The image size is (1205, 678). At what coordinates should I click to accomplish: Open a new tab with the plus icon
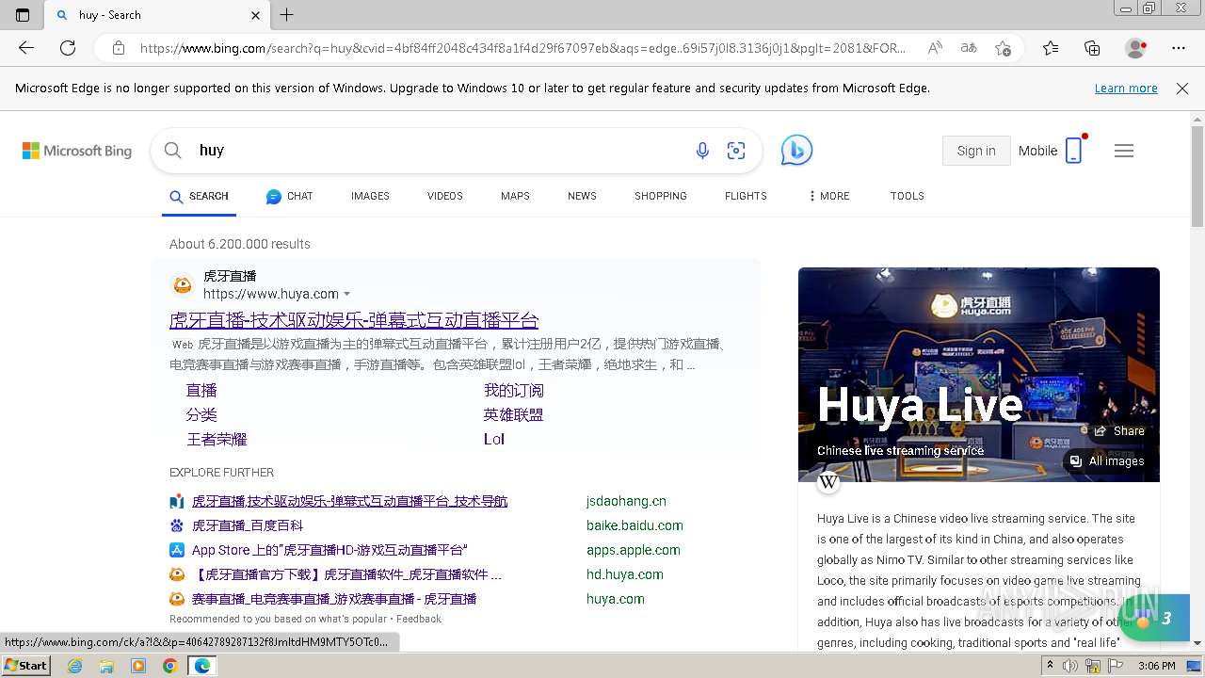pos(287,15)
